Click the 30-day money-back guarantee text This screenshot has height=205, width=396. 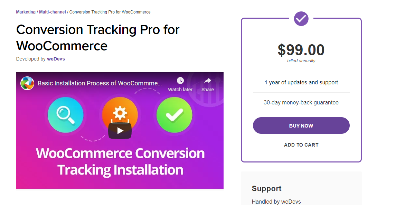pyautogui.click(x=301, y=102)
